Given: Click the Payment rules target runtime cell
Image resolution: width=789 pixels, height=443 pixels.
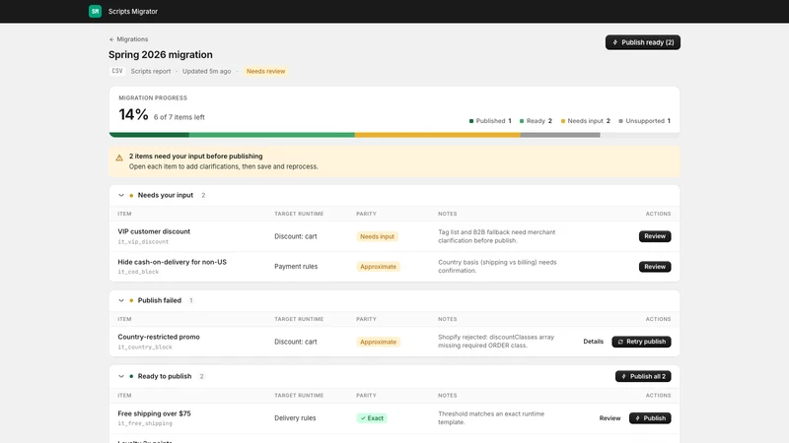Looking at the screenshot, I should coord(296,267).
